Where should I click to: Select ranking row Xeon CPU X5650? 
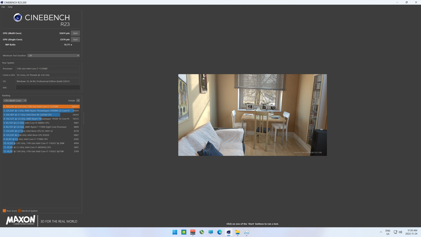pyautogui.click(x=41, y=135)
